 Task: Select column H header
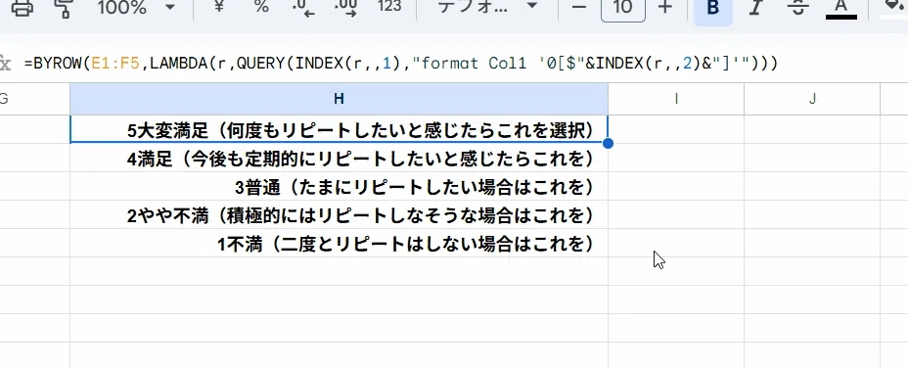[339, 99]
